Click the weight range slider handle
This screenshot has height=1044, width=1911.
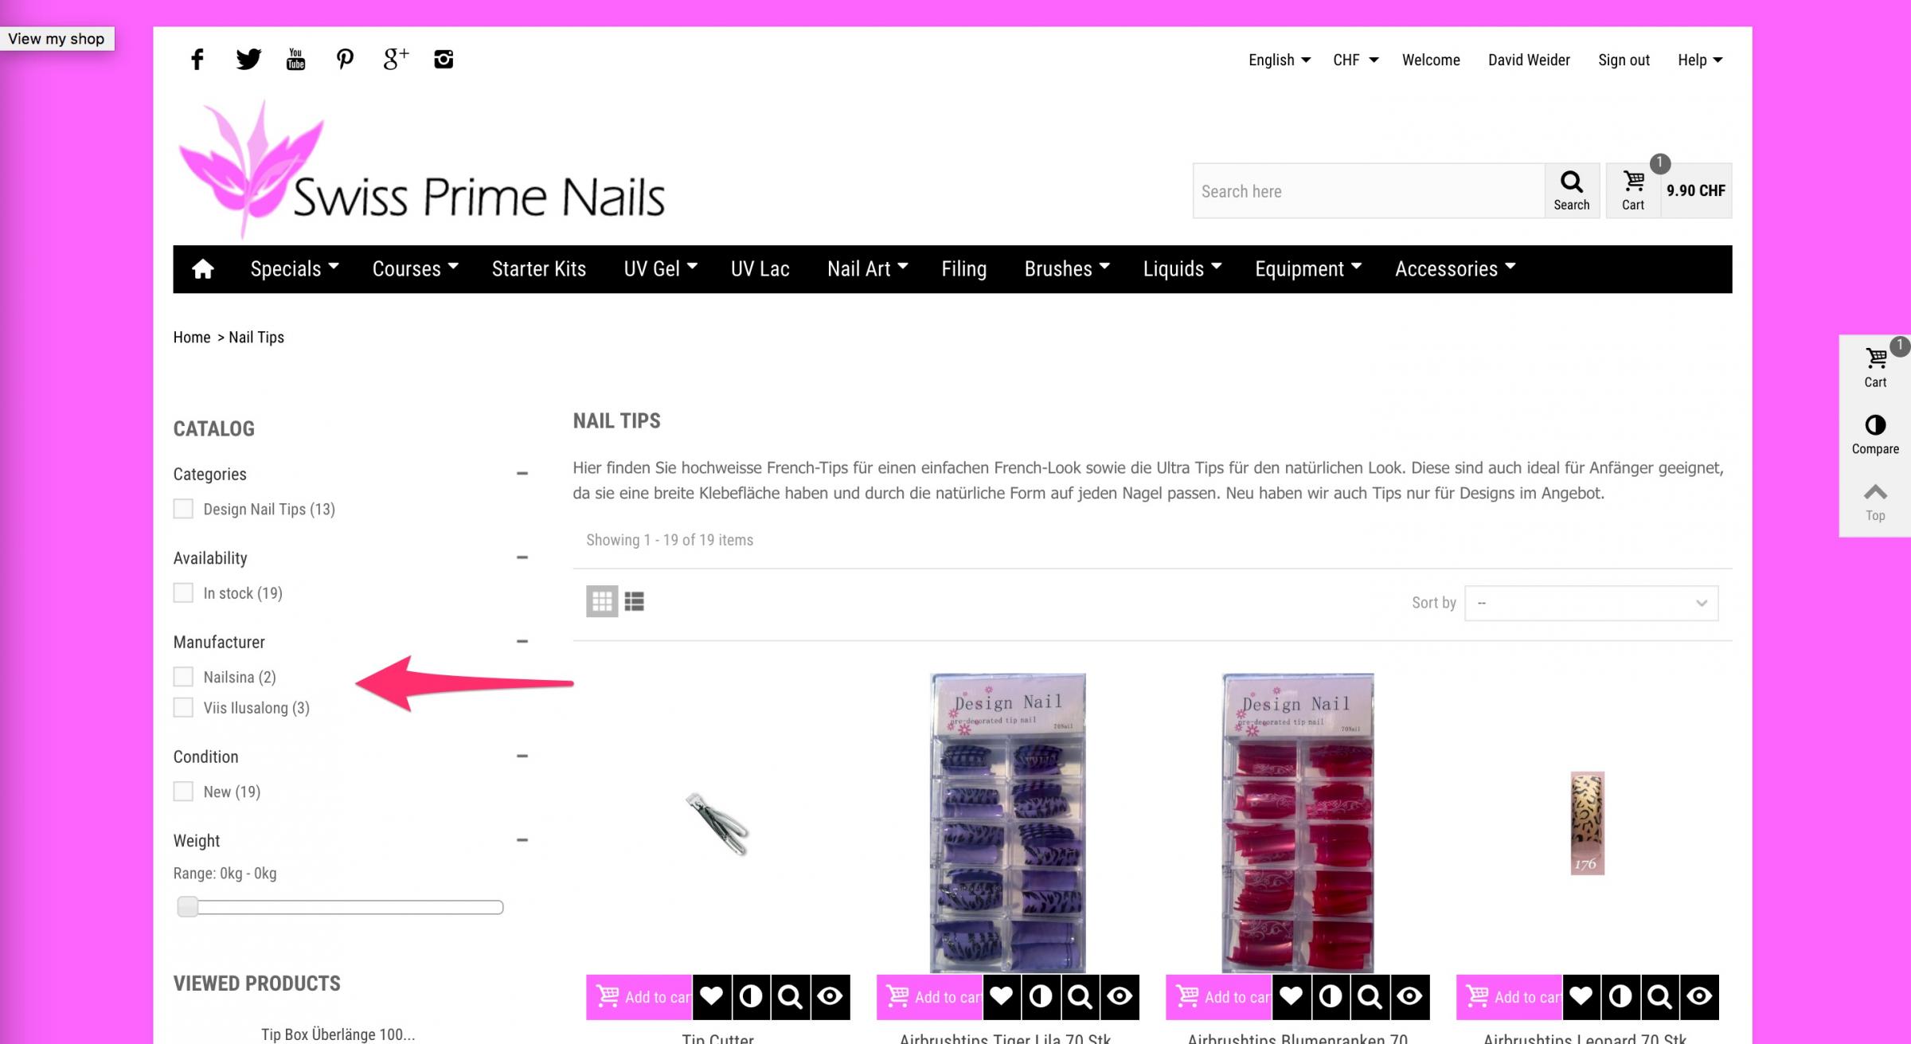tap(188, 907)
